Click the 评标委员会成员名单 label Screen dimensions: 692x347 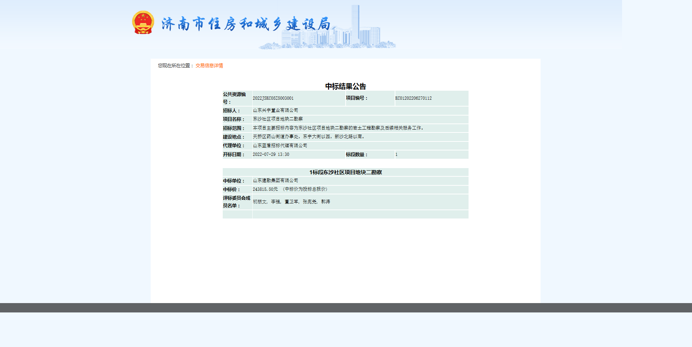point(236,202)
